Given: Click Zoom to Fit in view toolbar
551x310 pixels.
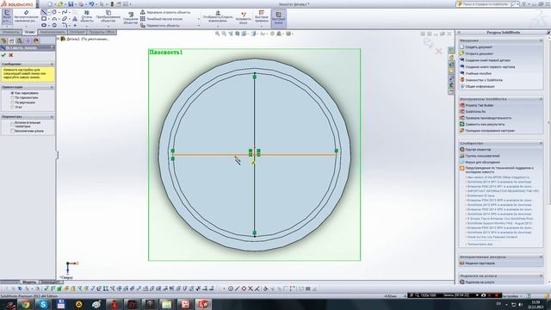Looking at the screenshot, I should (217, 34).
